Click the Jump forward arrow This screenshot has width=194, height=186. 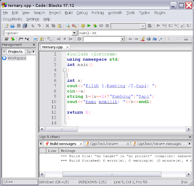click(x=136, y=39)
